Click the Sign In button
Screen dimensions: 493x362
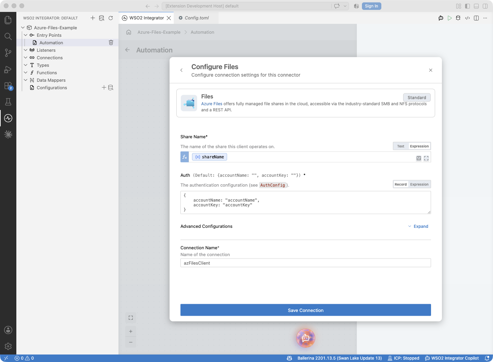pos(371,6)
